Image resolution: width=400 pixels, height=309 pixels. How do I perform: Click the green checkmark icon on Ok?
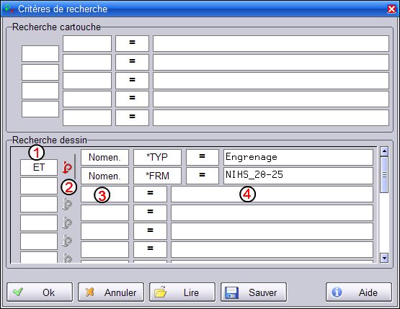point(18,292)
